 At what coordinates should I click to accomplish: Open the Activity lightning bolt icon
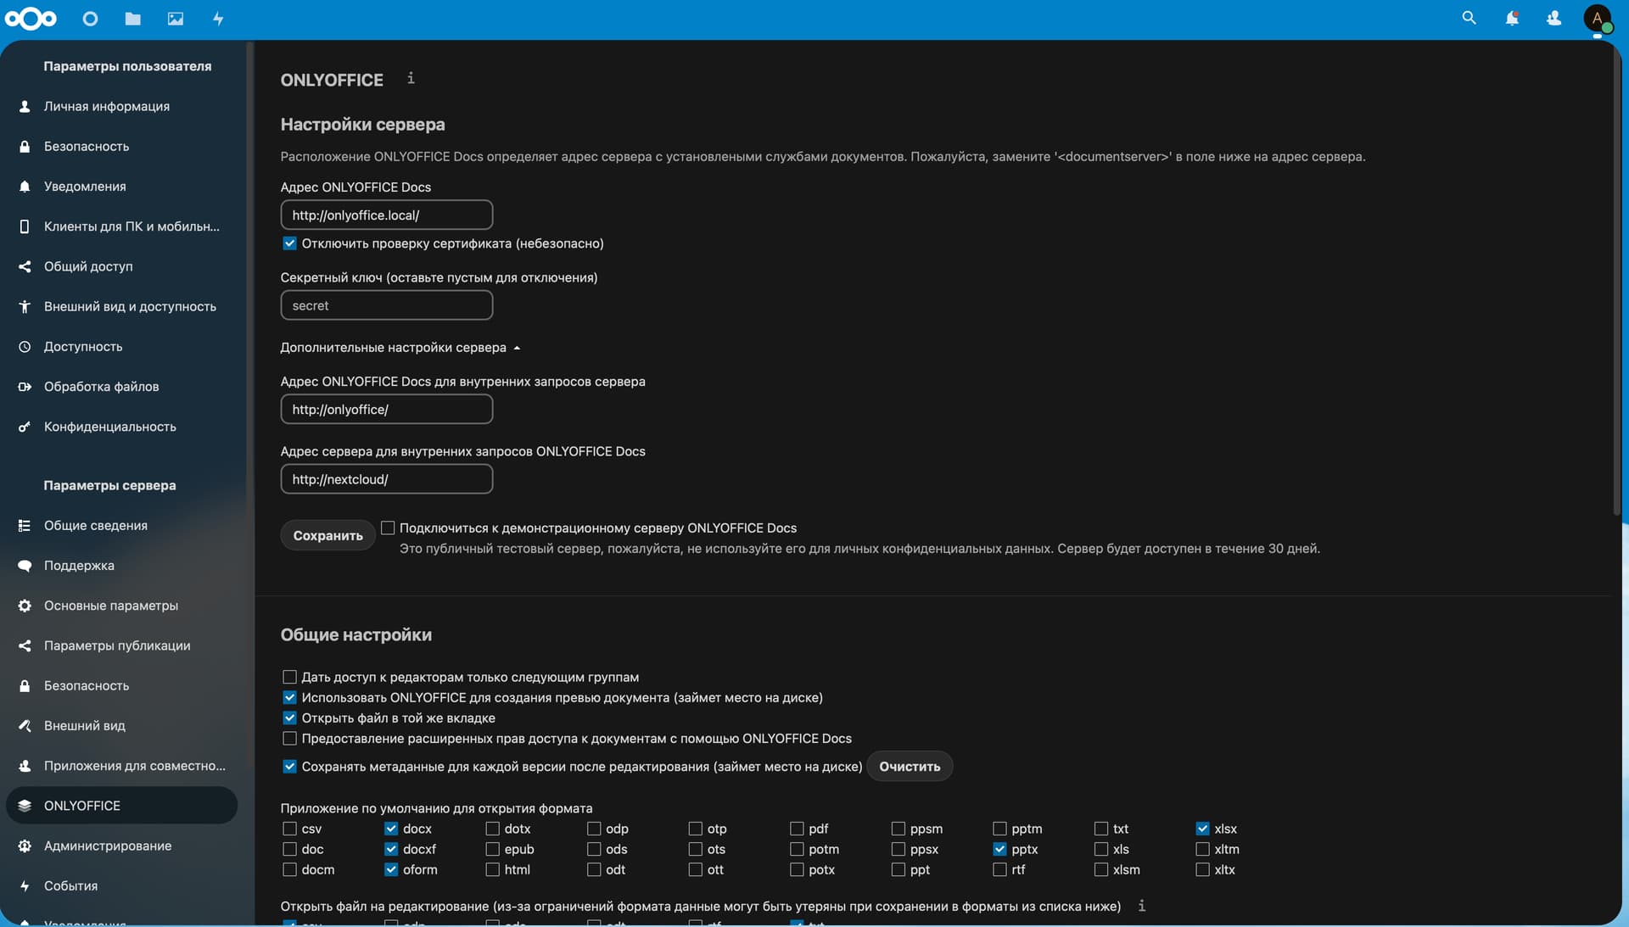tap(218, 19)
